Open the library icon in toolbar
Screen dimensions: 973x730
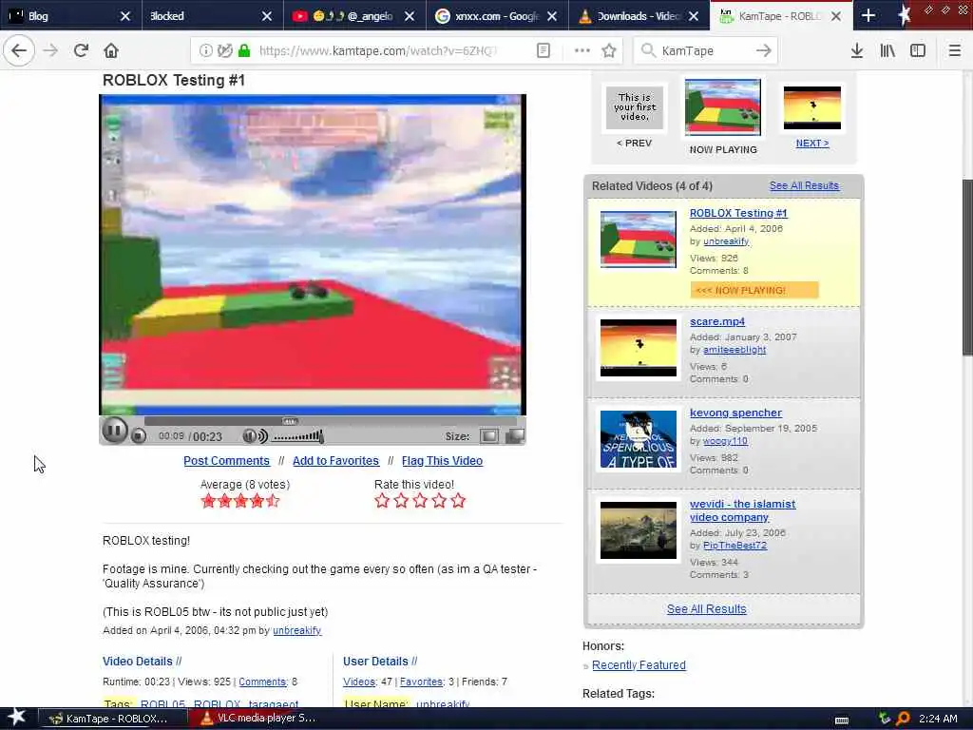coord(887,50)
